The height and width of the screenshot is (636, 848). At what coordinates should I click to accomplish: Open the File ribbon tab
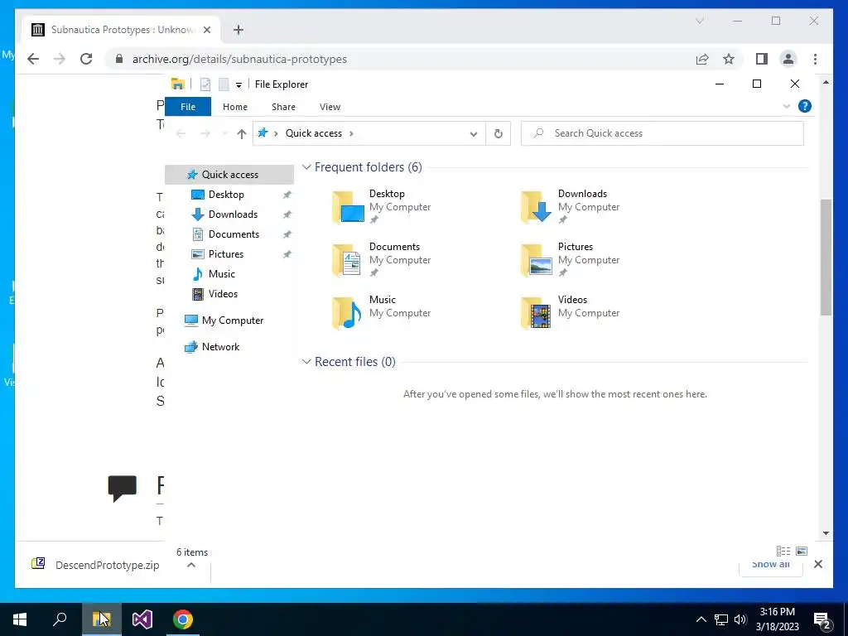188,107
